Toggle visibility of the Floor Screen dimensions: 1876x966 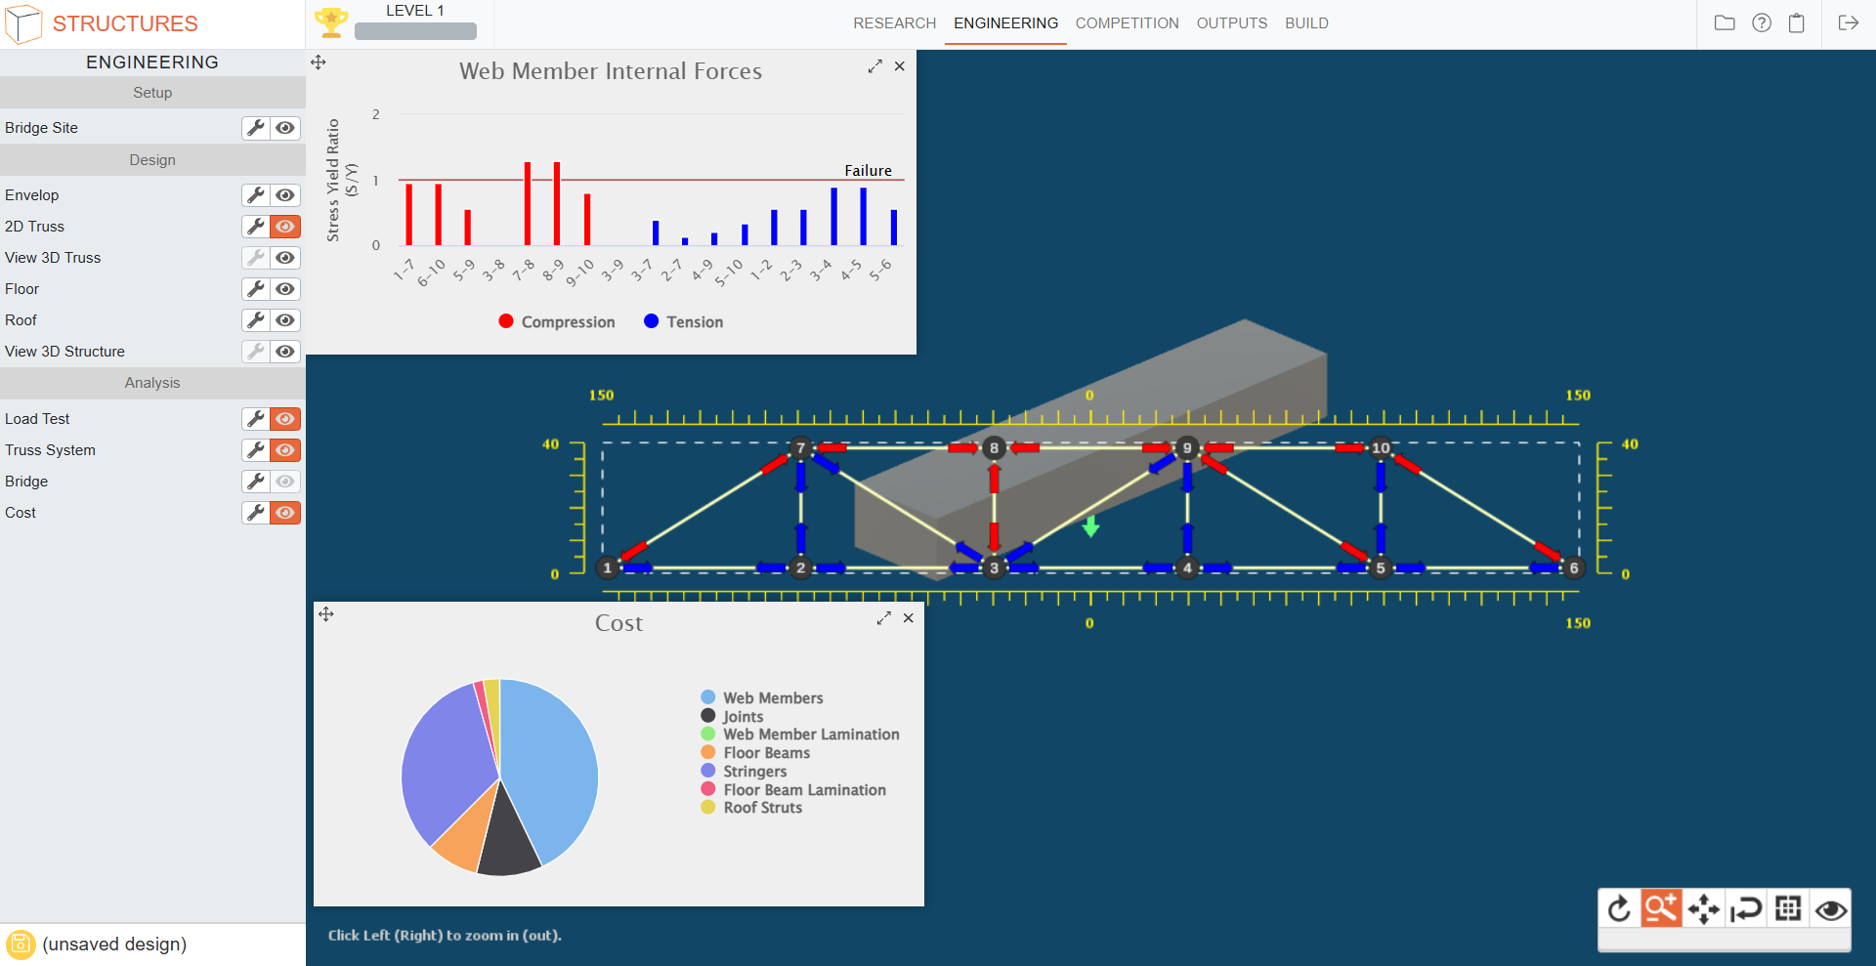285,289
